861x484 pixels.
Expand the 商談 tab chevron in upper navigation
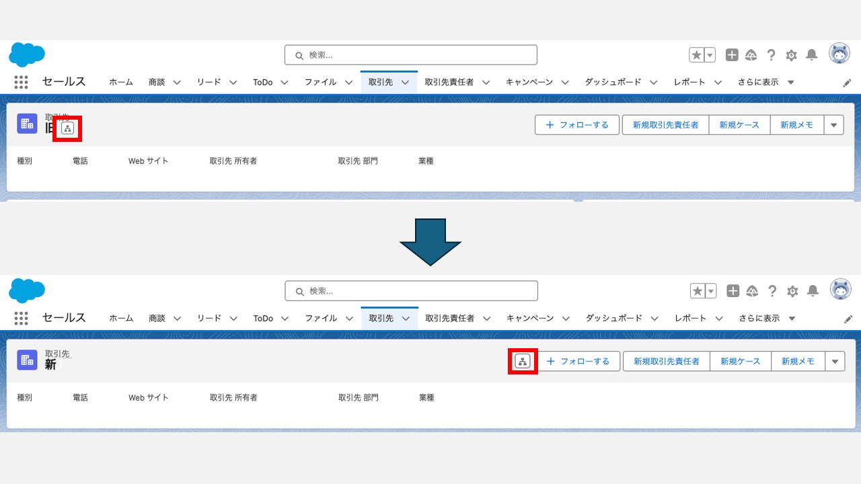177,82
